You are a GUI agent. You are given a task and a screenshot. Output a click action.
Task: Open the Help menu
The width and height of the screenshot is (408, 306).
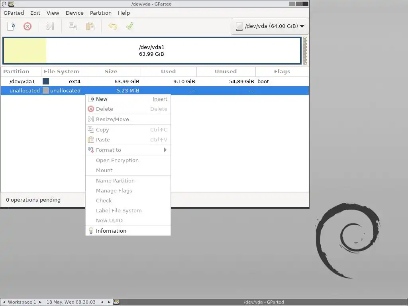coord(124,13)
